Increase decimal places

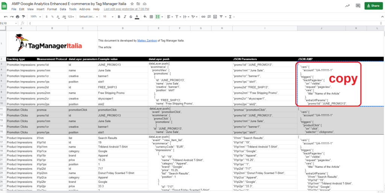[x=64, y=17]
